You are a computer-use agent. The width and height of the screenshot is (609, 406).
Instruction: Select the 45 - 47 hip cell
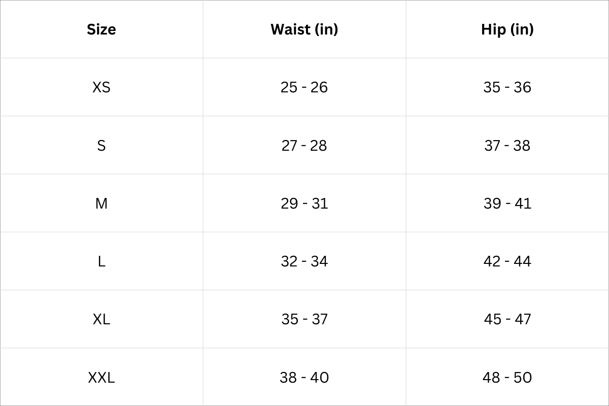point(507,319)
